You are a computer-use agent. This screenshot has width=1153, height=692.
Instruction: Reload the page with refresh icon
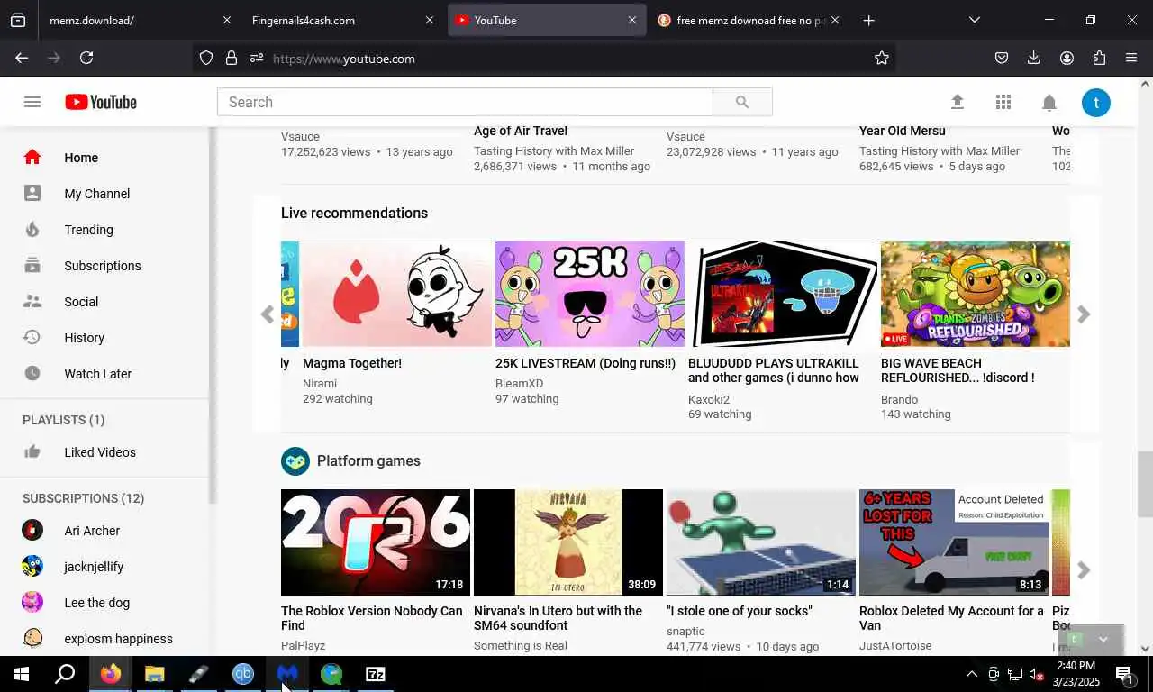click(86, 58)
